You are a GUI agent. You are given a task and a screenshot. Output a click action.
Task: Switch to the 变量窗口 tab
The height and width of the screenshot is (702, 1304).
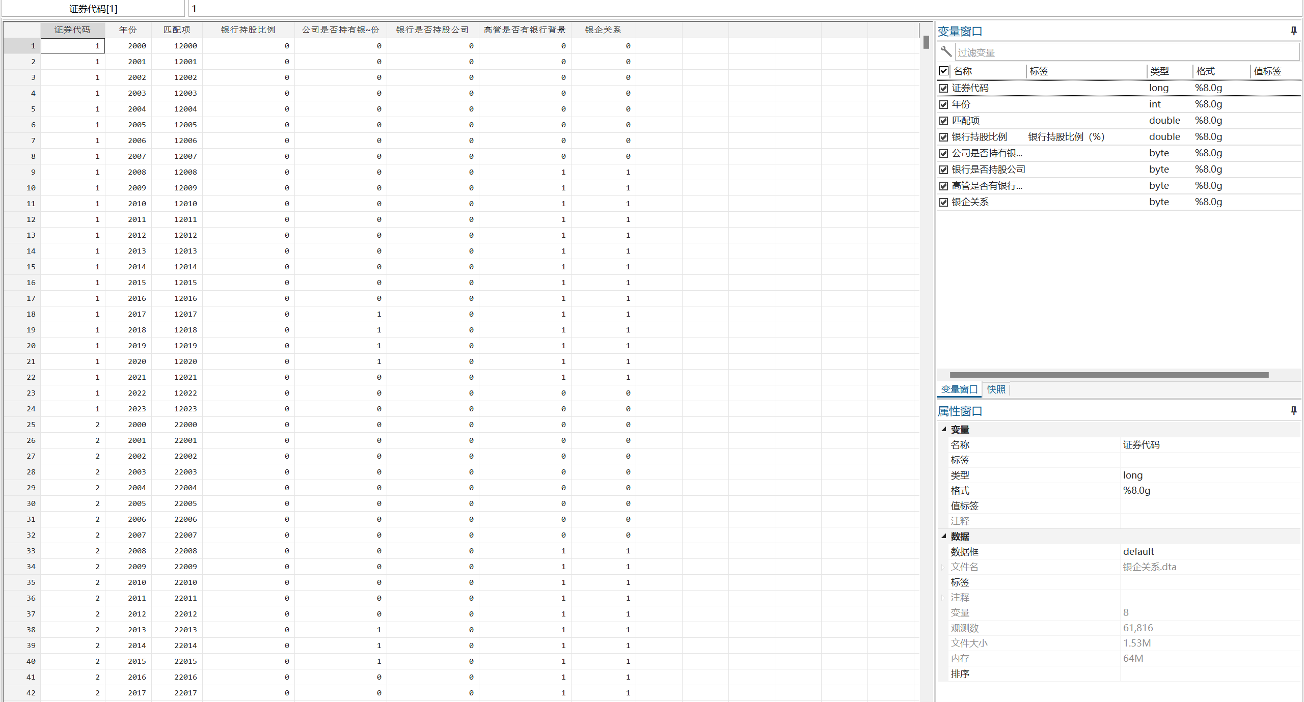click(959, 389)
